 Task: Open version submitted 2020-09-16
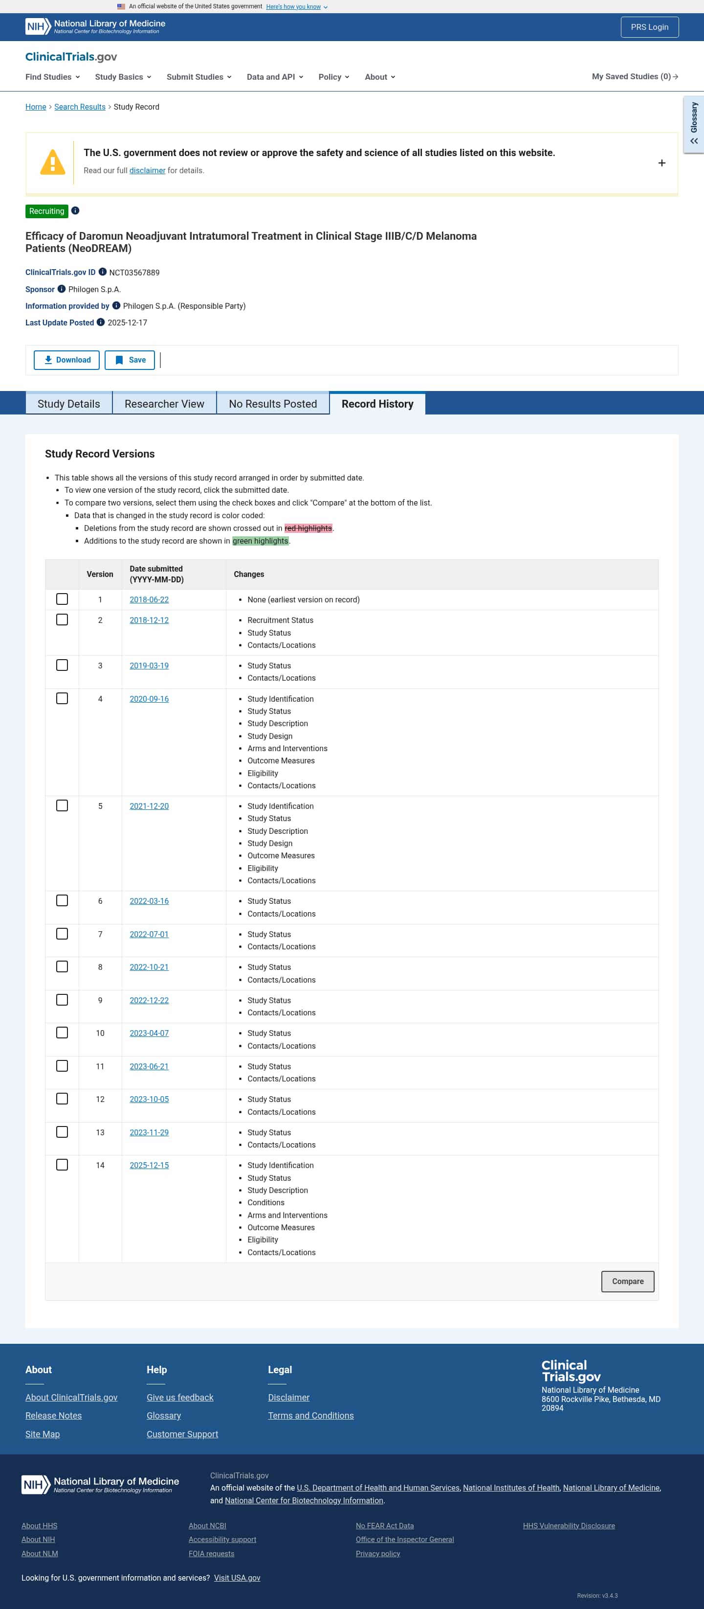point(149,699)
